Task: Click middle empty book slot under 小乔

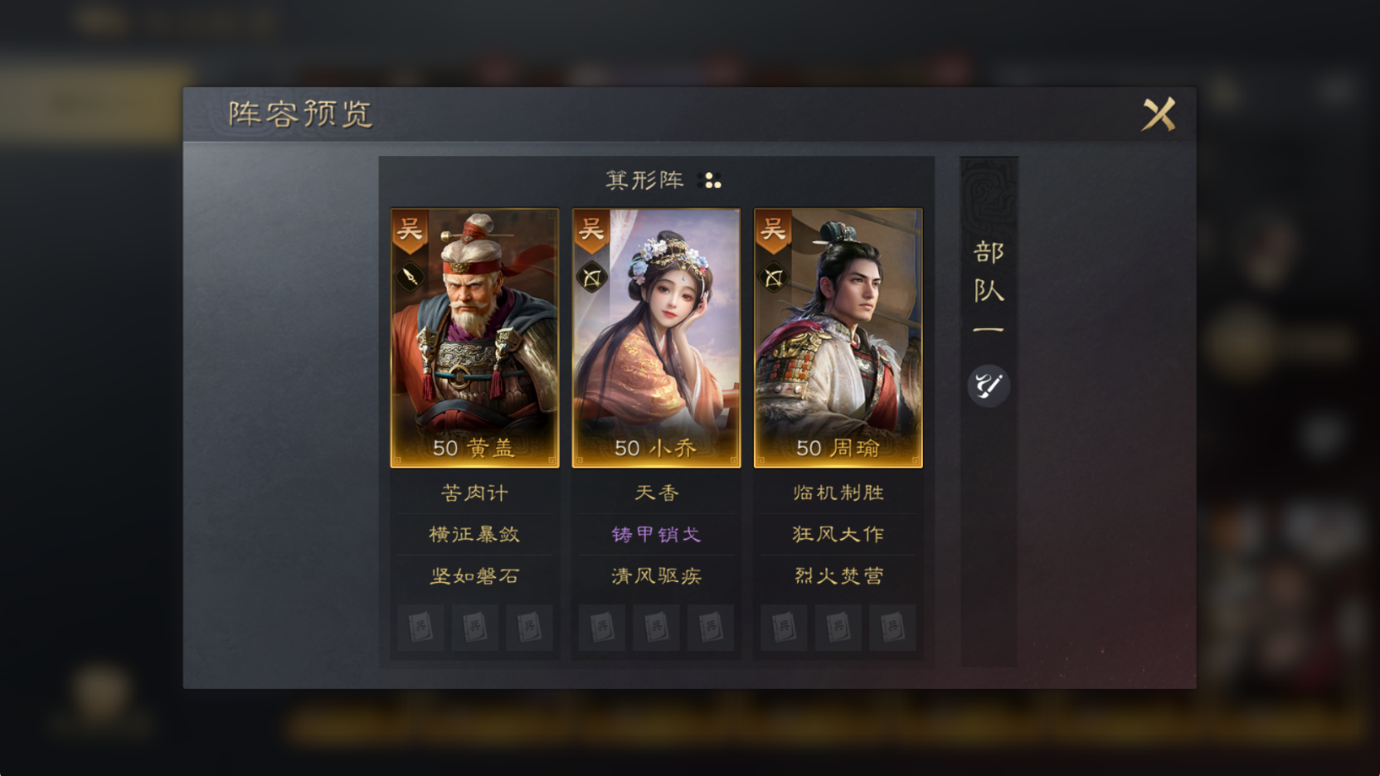Action: [x=656, y=628]
